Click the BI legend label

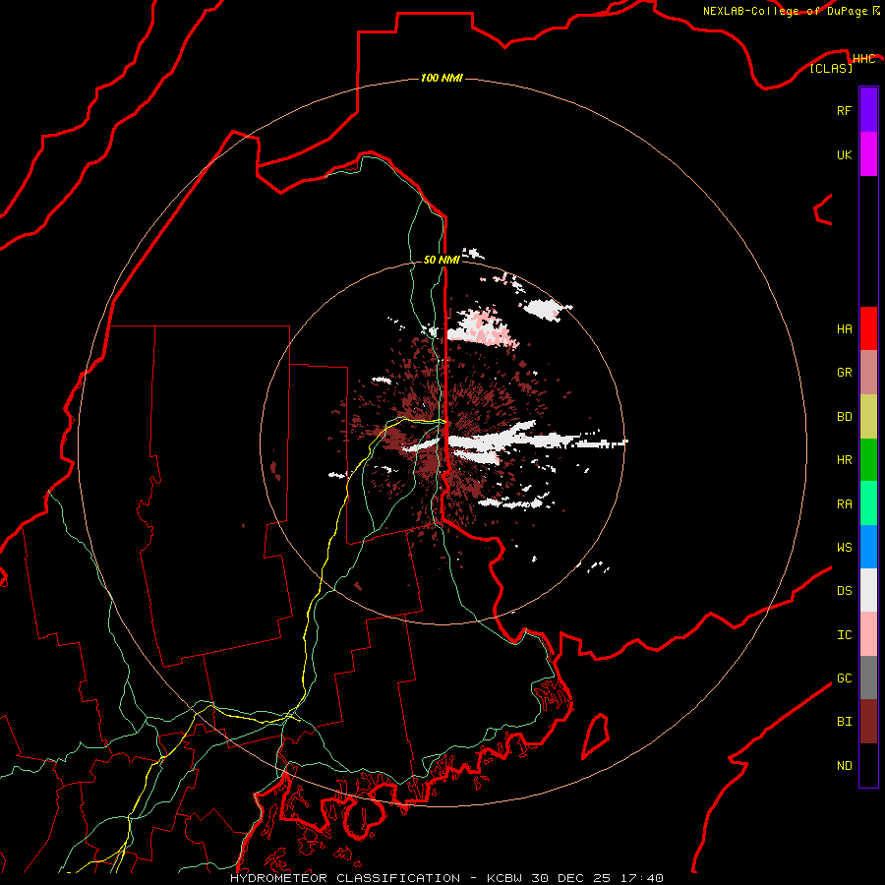point(844,722)
